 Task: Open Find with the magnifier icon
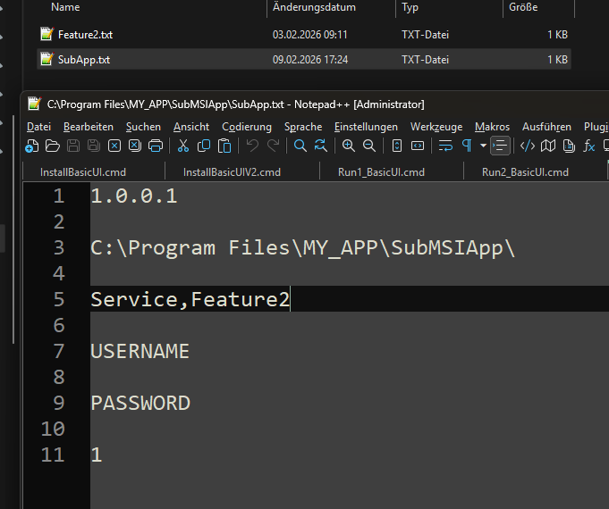[x=300, y=146]
